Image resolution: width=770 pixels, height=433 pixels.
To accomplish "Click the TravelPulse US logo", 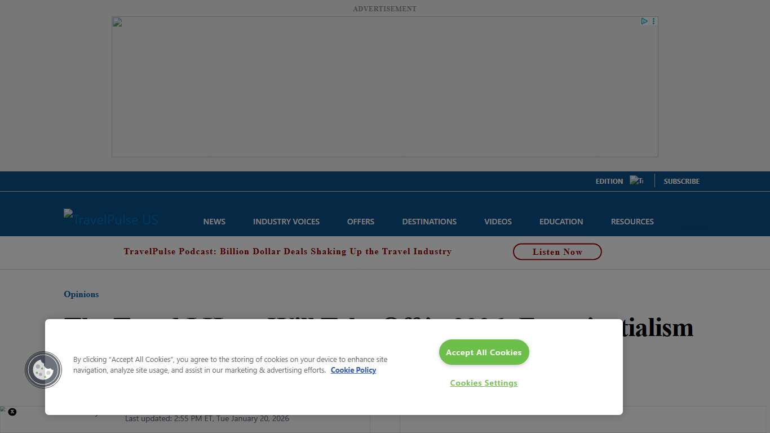I will (x=111, y=219).
